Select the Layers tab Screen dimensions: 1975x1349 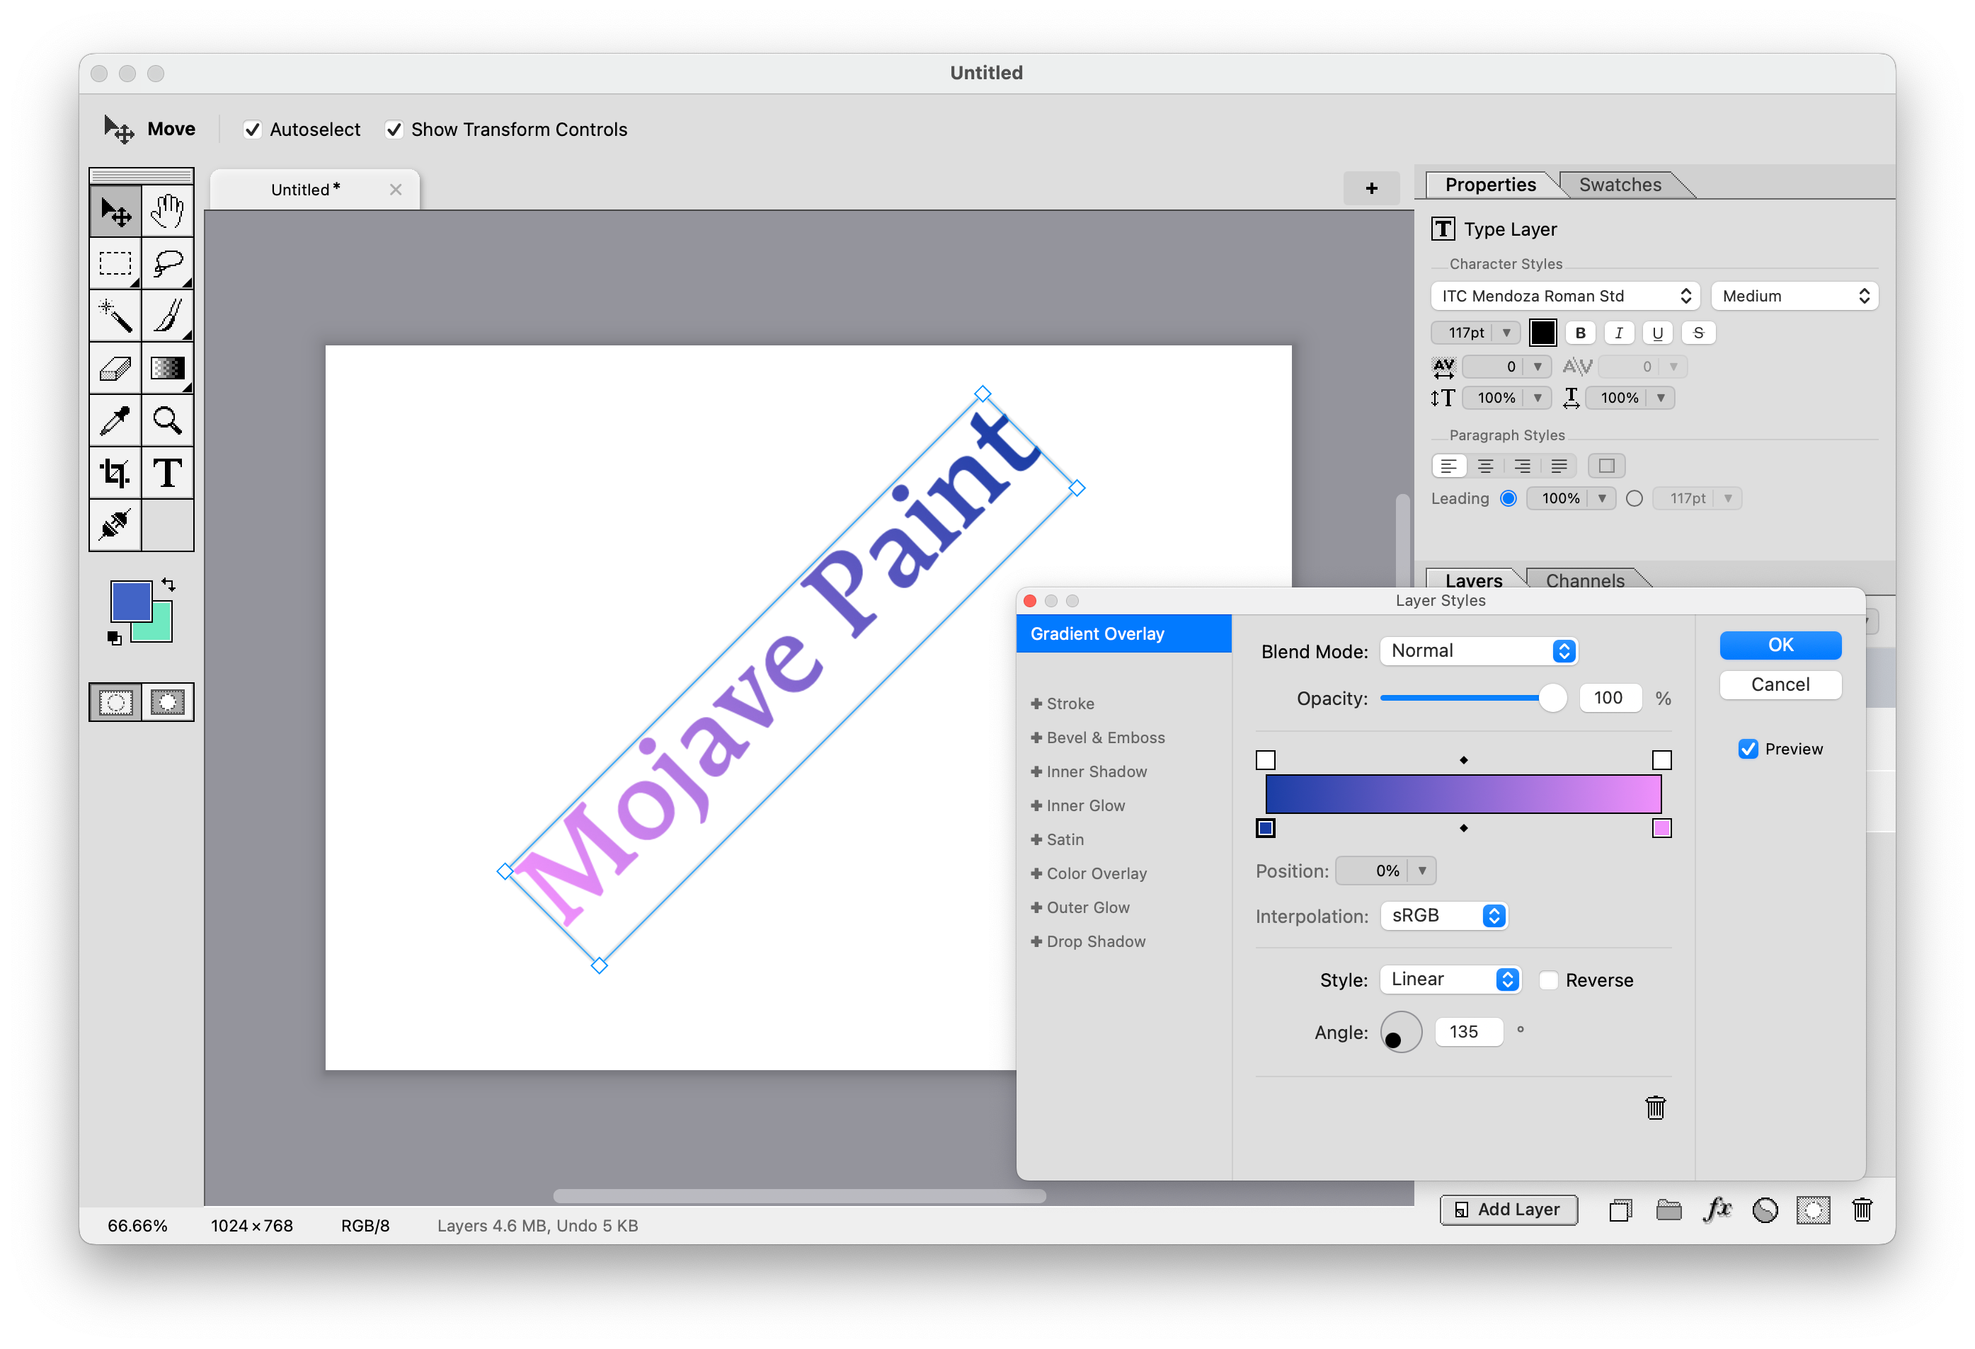(x=1474, y=581)
